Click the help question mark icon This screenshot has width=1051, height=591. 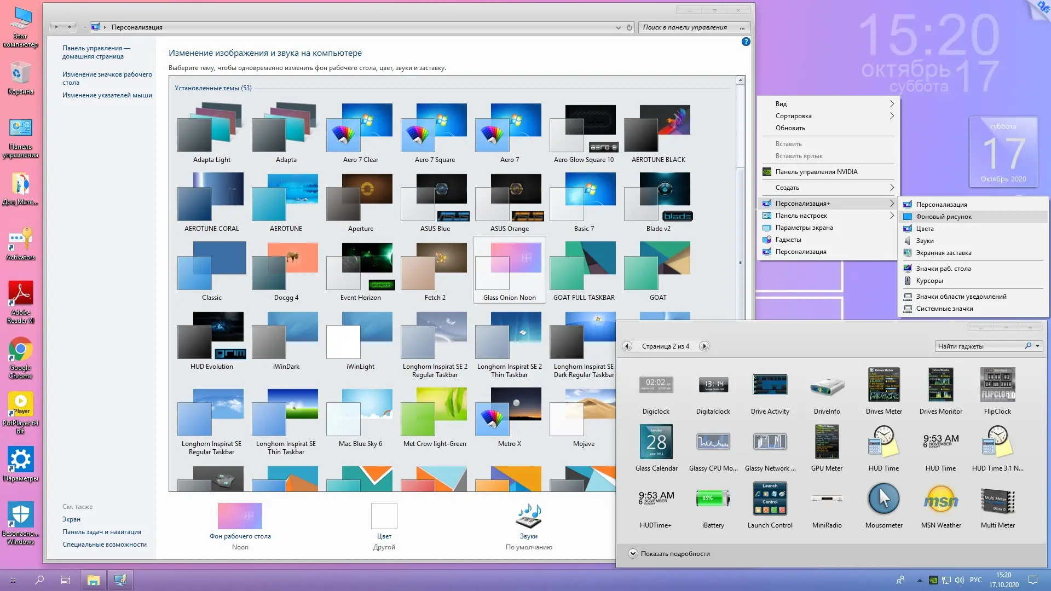(x=746, y=42)
